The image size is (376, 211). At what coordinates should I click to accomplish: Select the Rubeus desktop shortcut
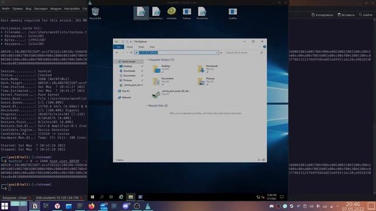click(187, 13)
